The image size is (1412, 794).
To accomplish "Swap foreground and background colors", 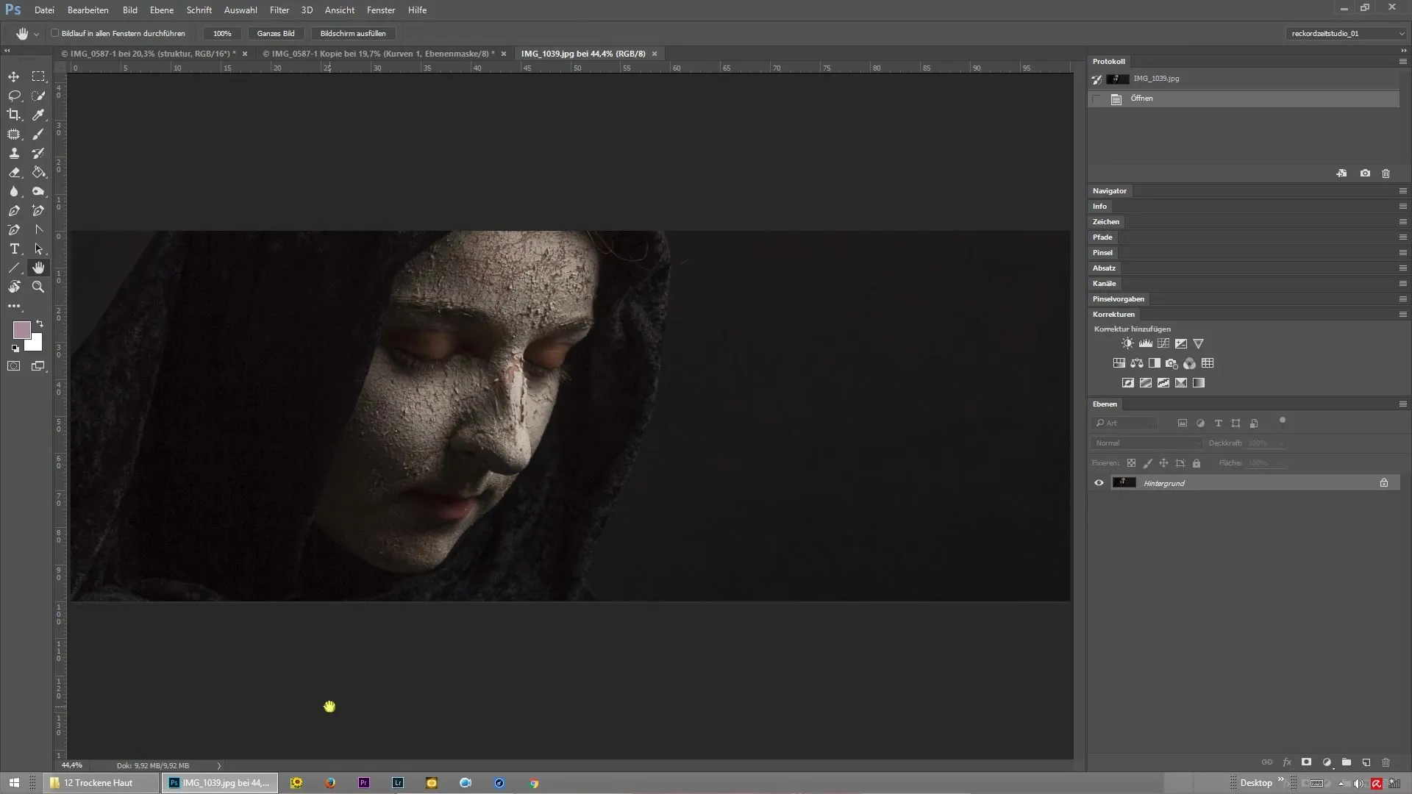I will click(x=40, y=323).
